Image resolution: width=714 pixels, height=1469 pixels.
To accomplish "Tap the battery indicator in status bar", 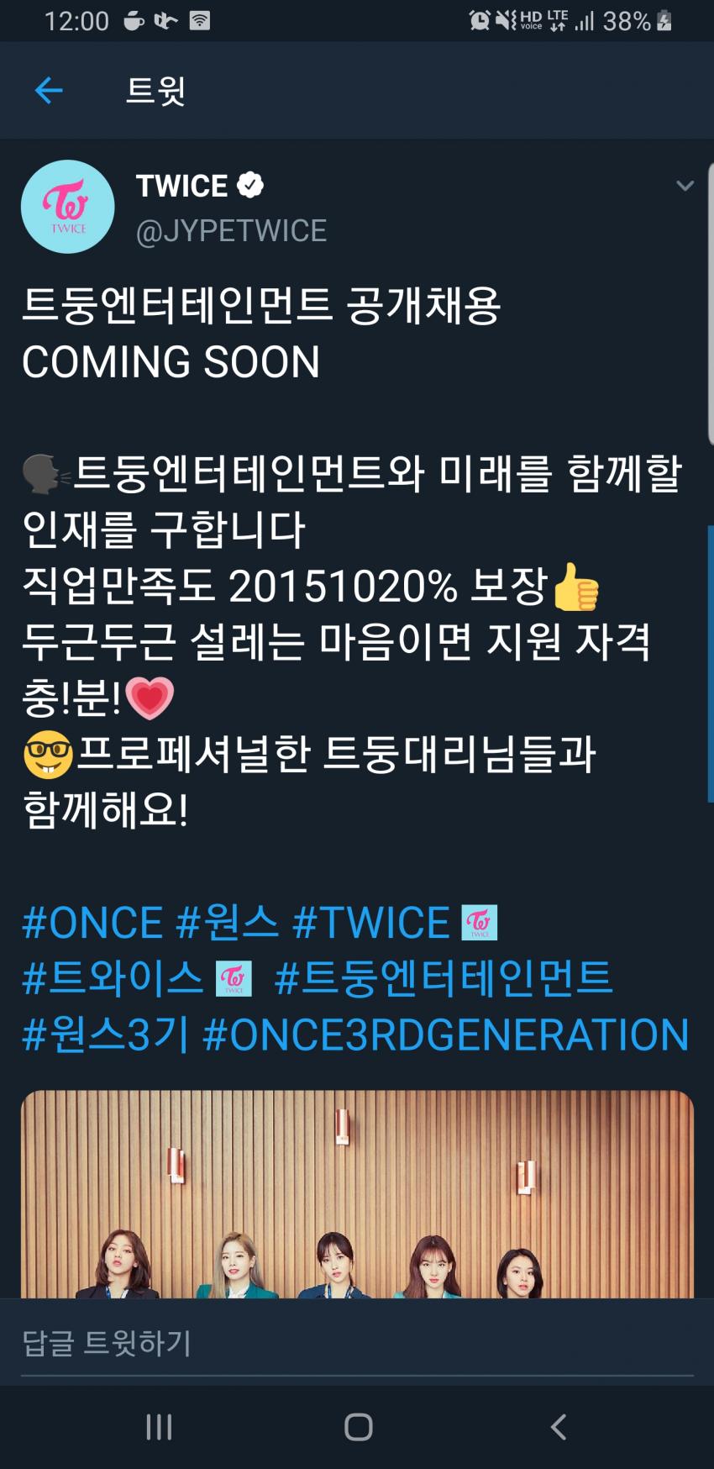I will 664,21.
